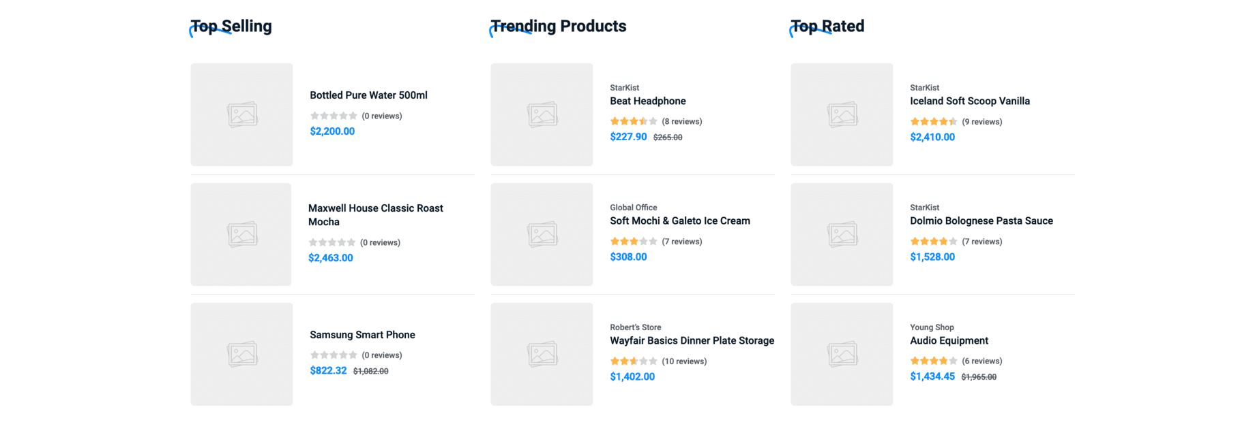Open Soft Mochi & Galeto Ice Cream image
Image resolution: width=1255 pixels, height=439 pixels.
[542, 234]
